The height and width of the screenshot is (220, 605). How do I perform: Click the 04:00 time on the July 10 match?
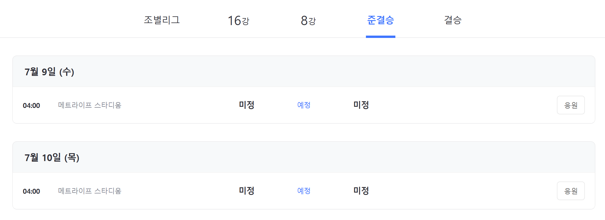tap(31, 191)
